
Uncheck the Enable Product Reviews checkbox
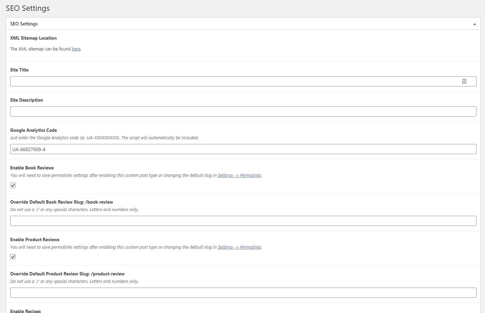(13, 257)
